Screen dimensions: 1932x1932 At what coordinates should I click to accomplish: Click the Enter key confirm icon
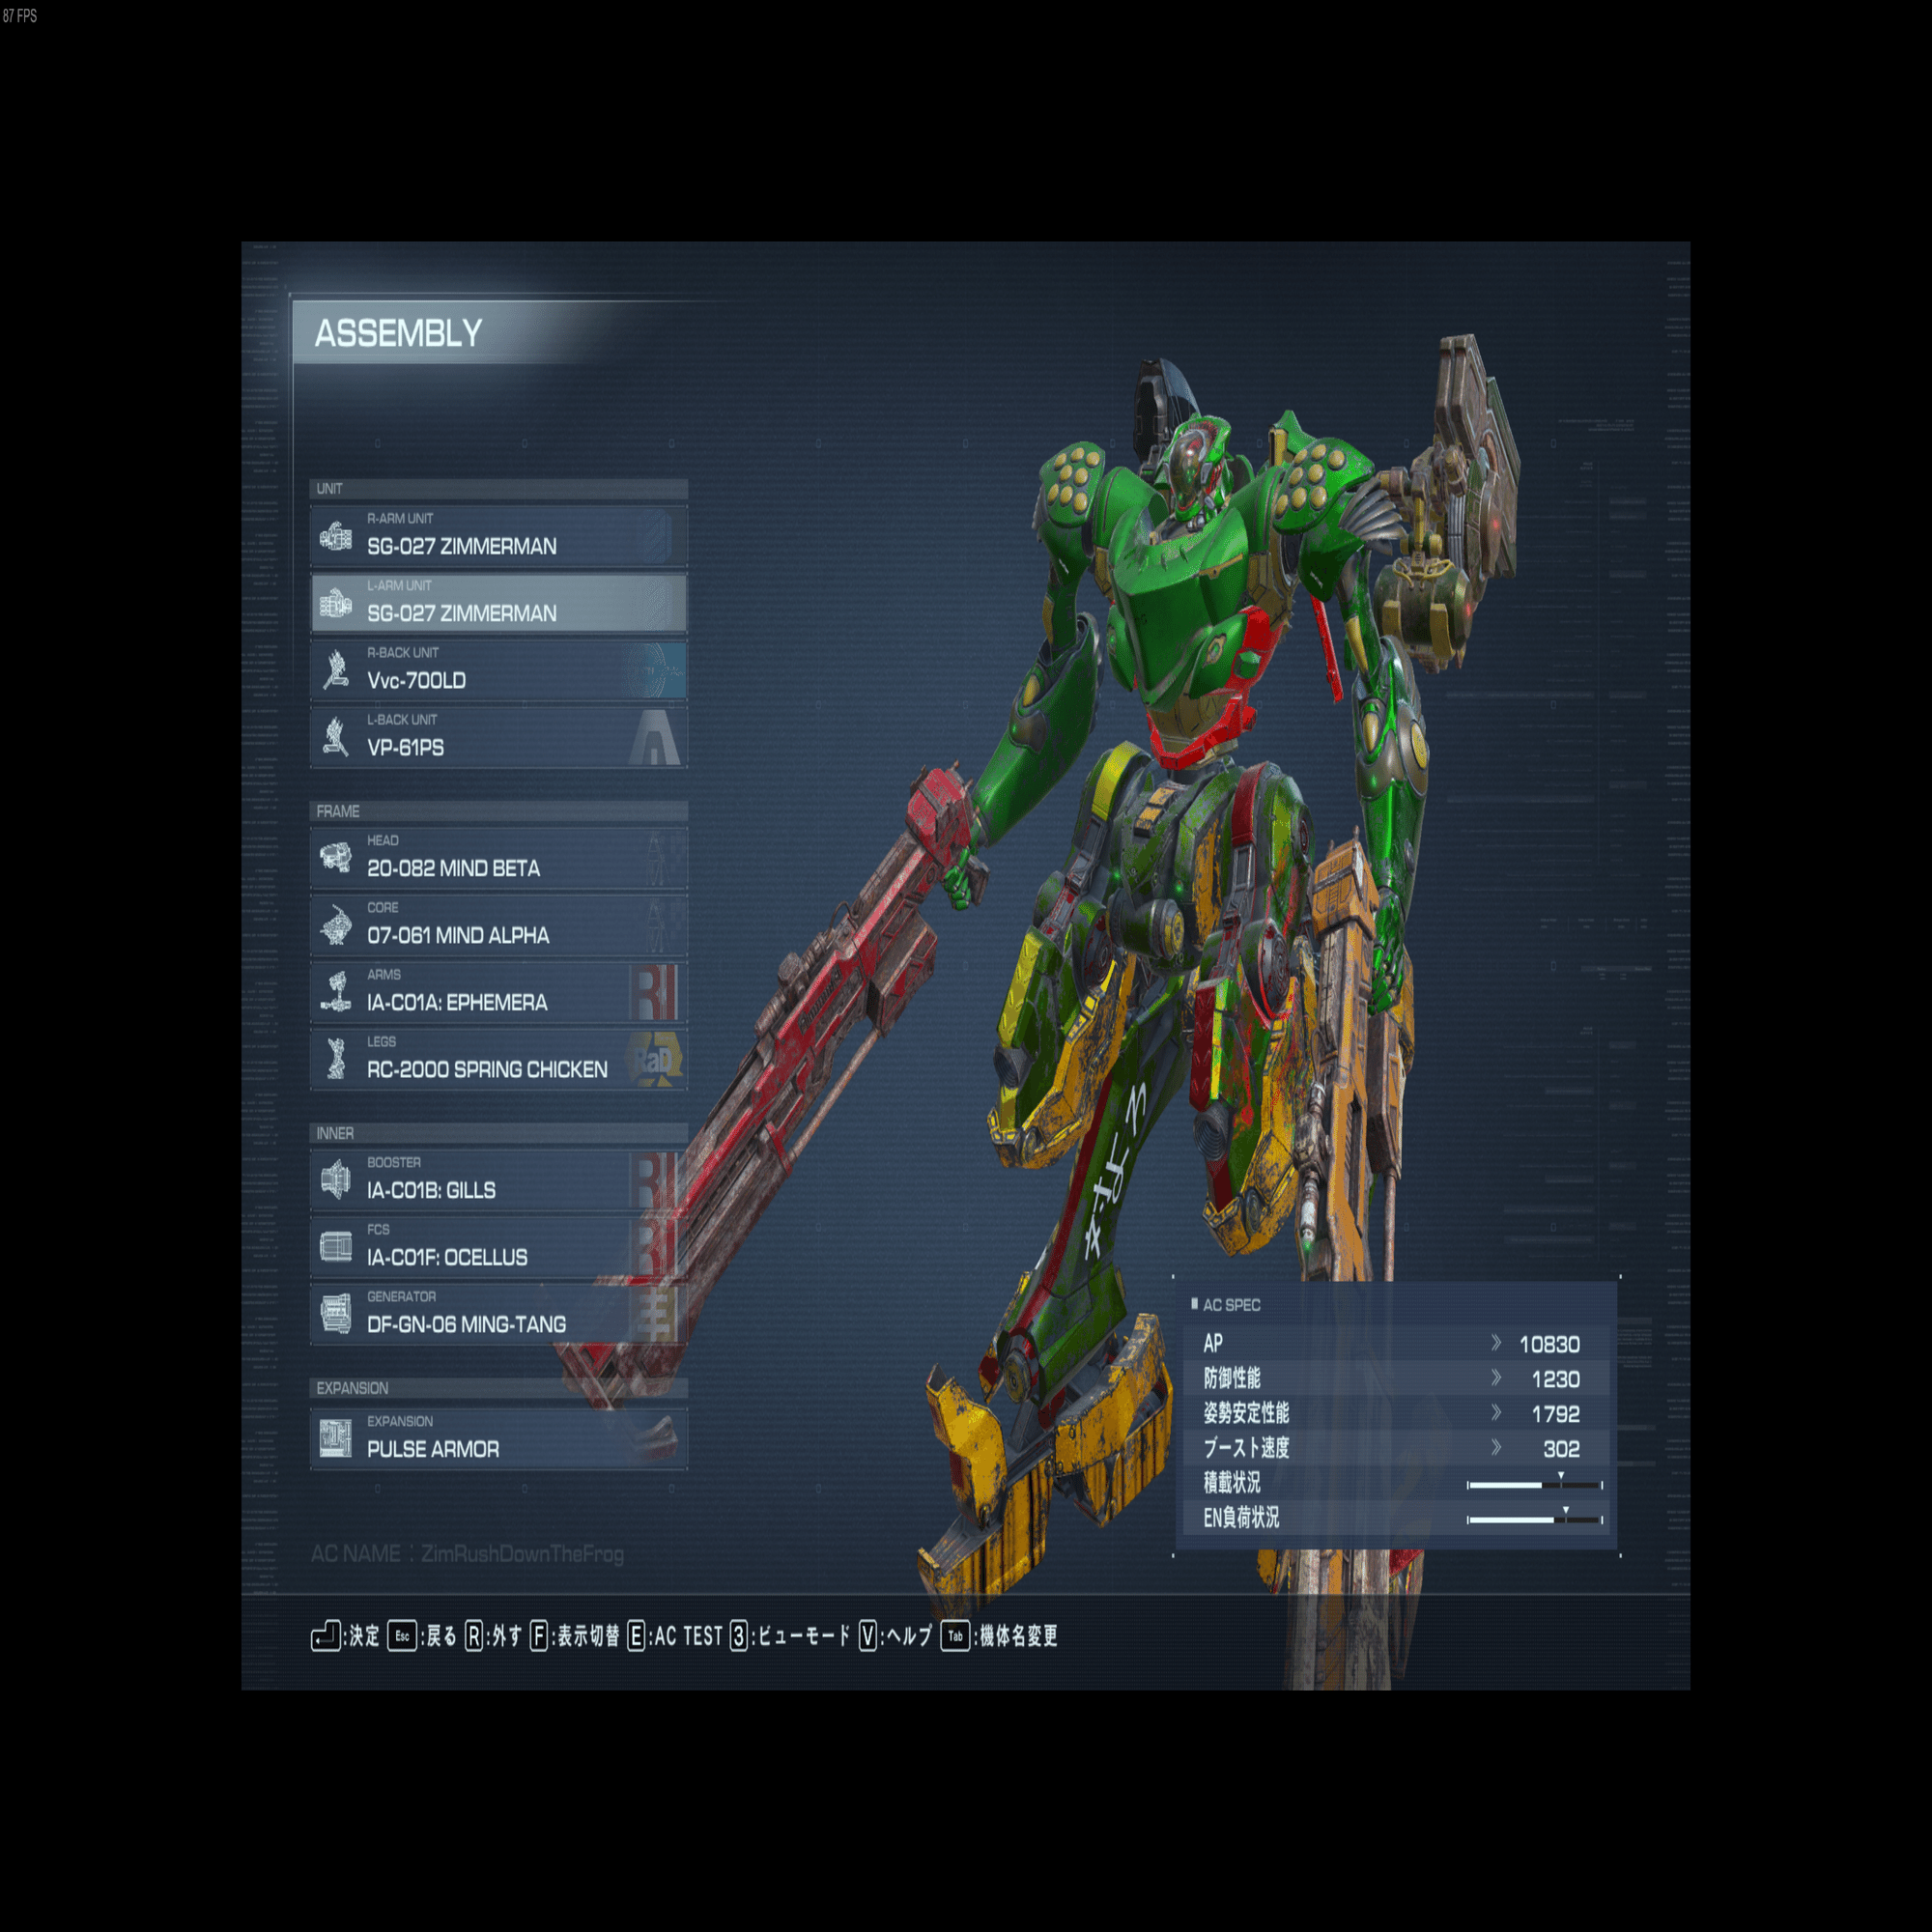[326, 1637]
